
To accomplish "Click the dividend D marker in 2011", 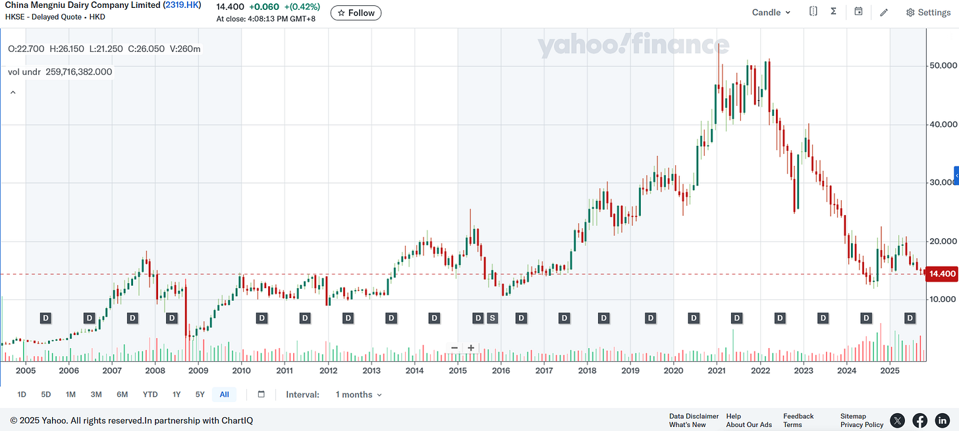I will (x=305, y=318).
